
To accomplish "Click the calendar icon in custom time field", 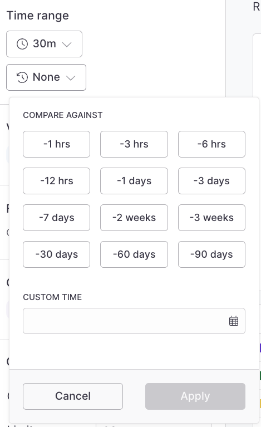I will (x=234, y=321).
